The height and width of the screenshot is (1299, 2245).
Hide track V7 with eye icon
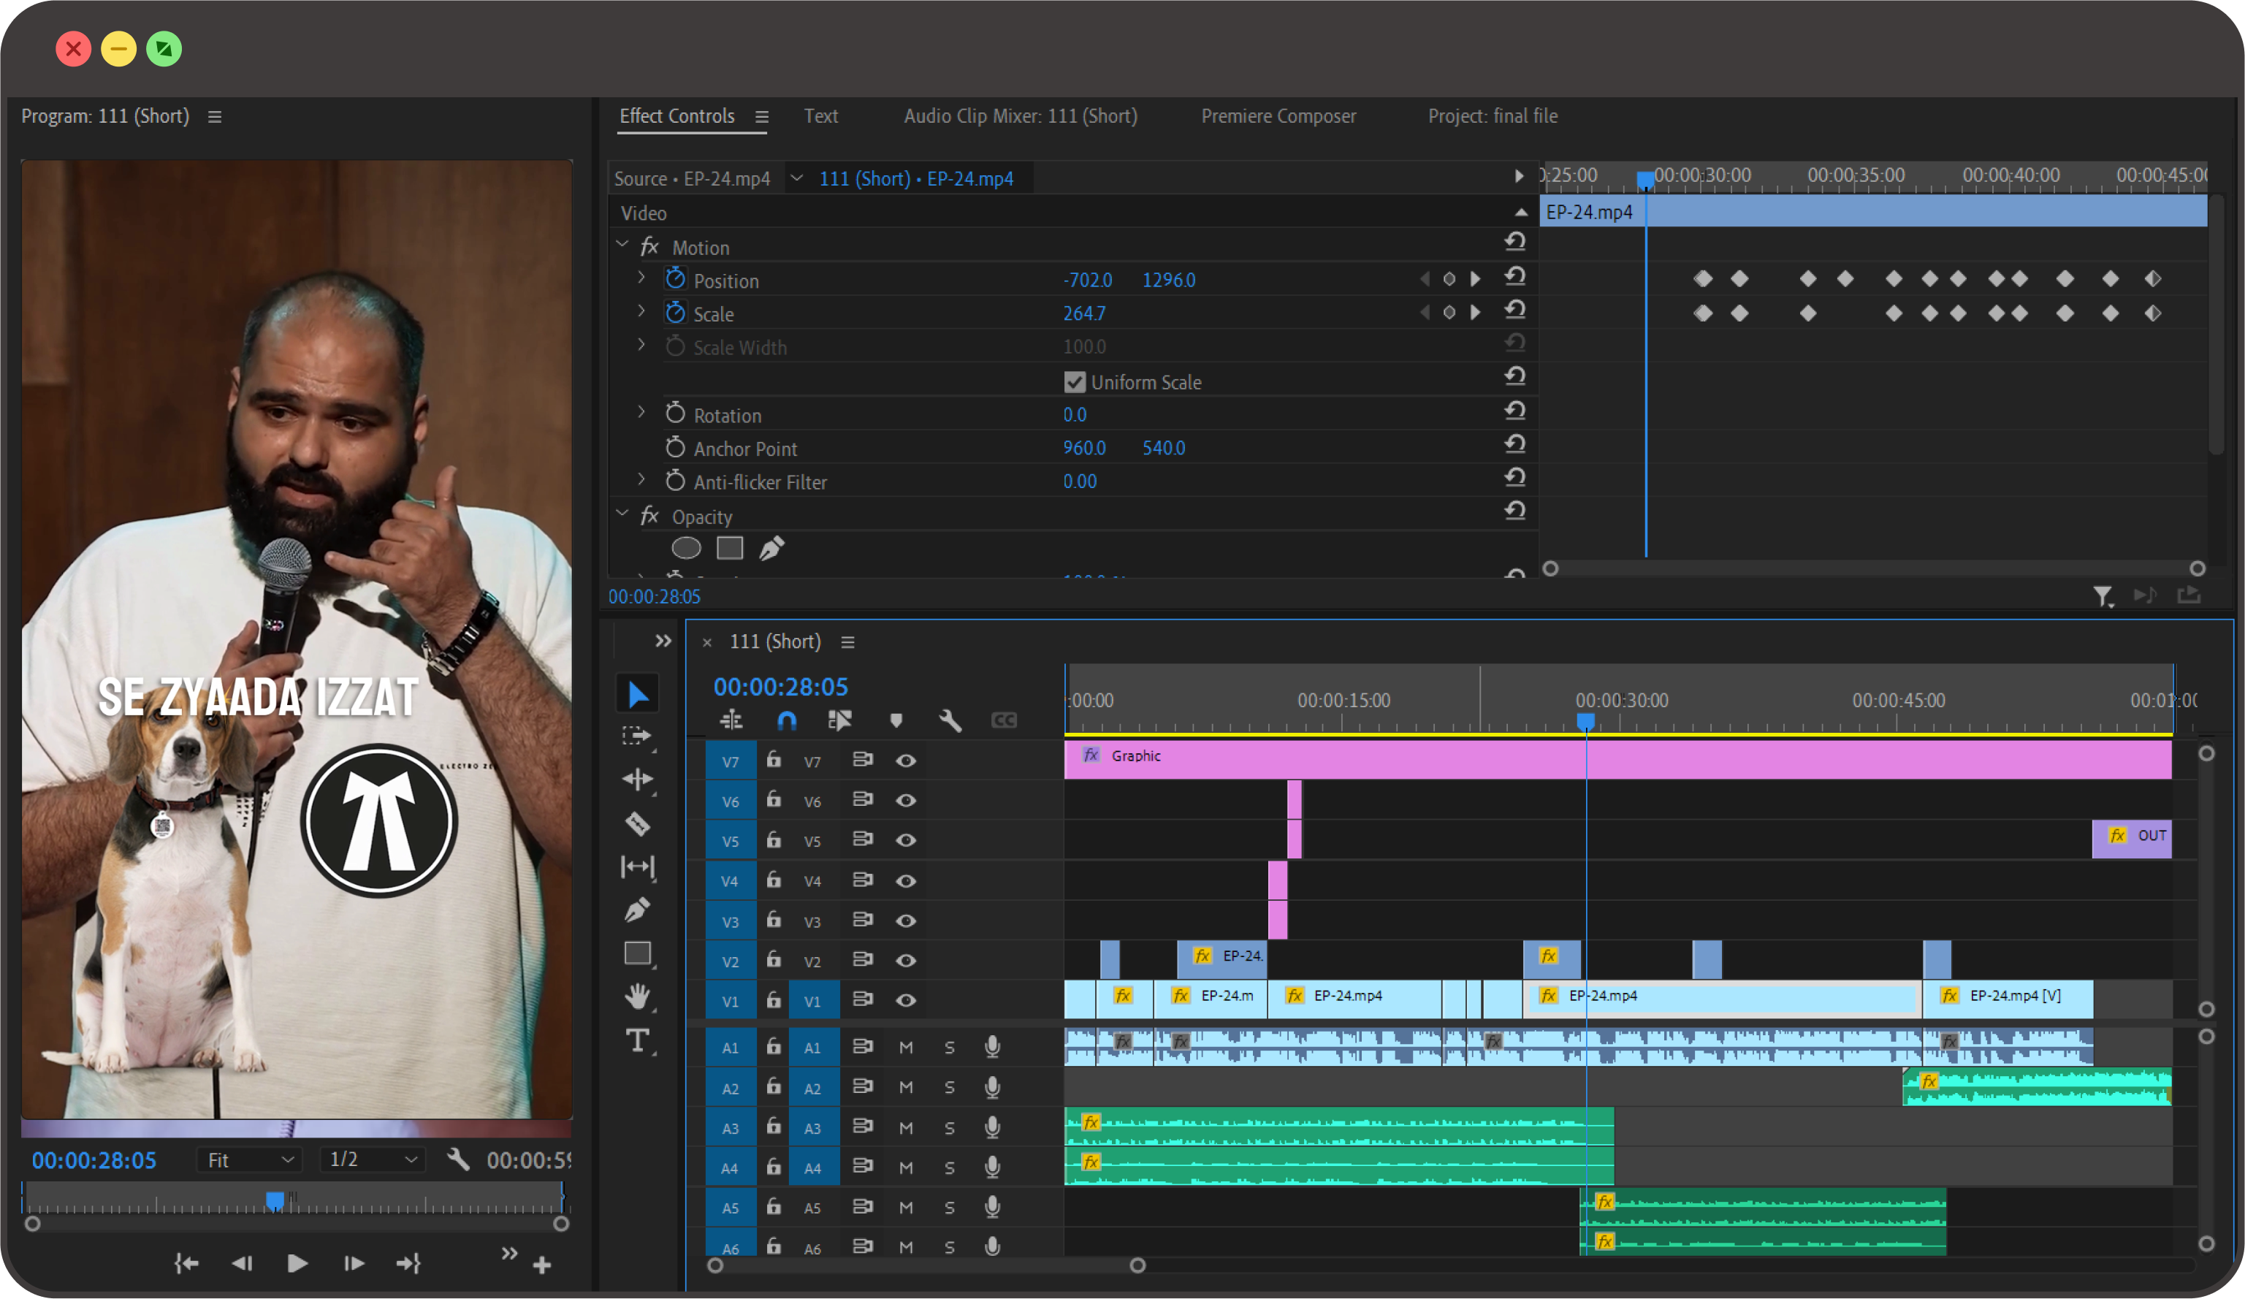click(905, 761)
